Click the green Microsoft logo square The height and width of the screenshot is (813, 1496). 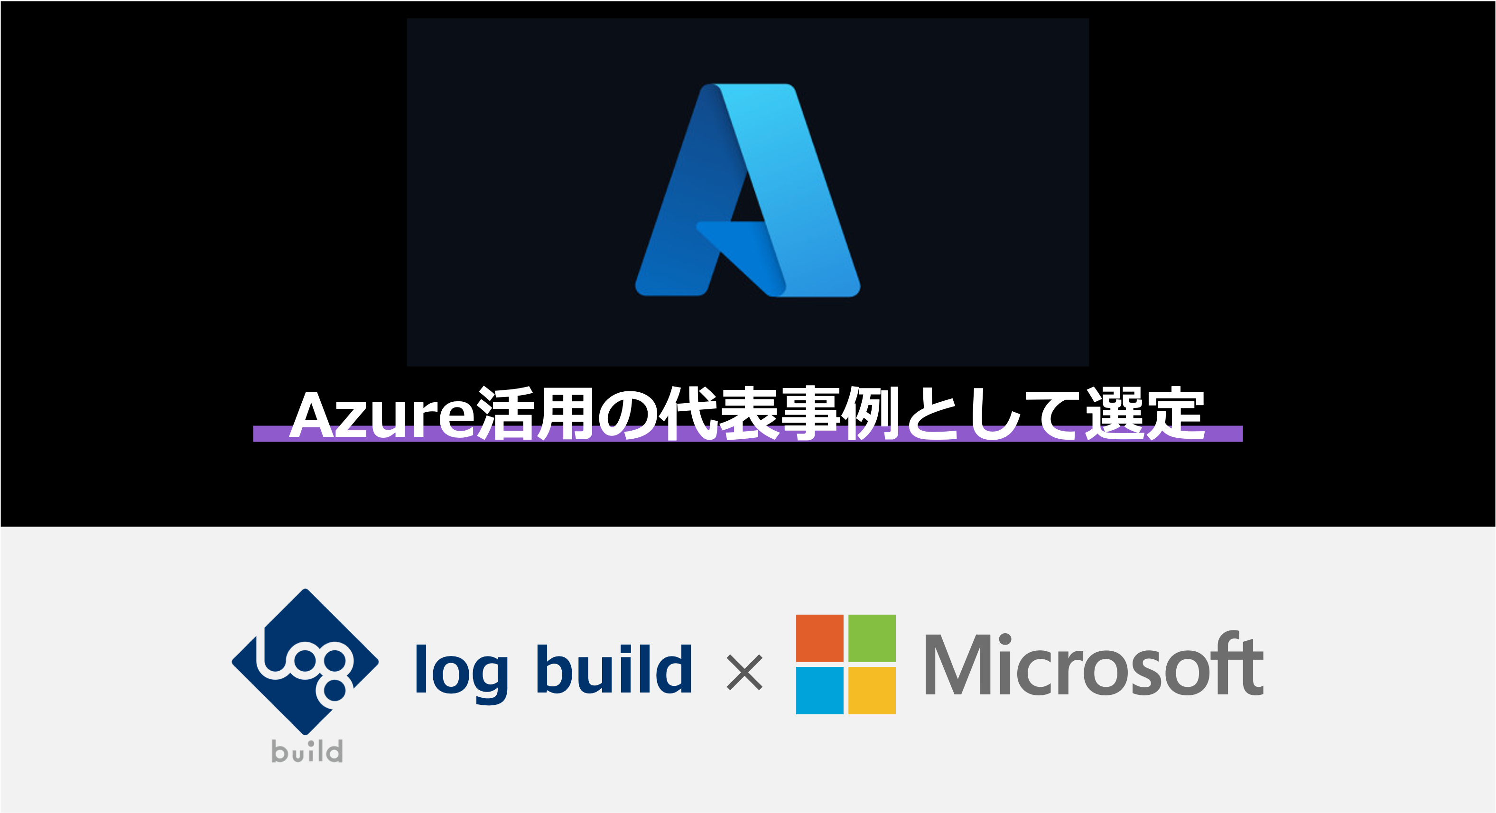click(872, 638)
